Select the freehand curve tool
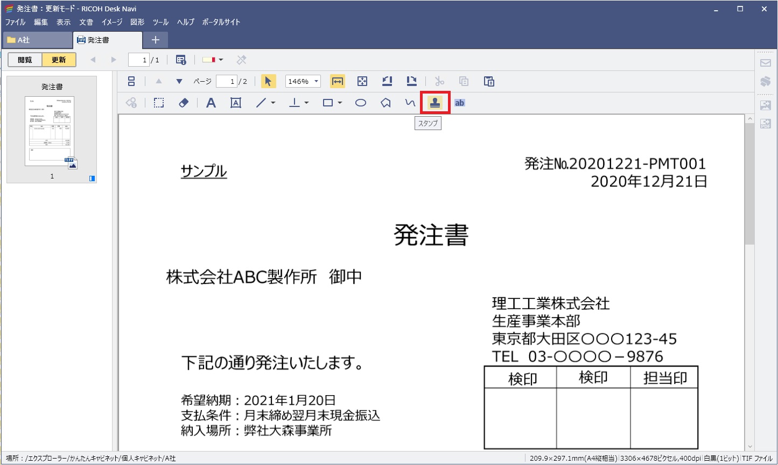Viewport: 778px width, 465px height. pos(409,102)
